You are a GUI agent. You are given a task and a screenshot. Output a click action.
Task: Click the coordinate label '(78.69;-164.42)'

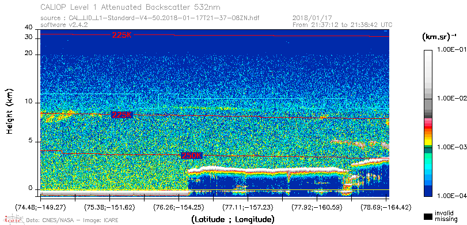(386, 207)
